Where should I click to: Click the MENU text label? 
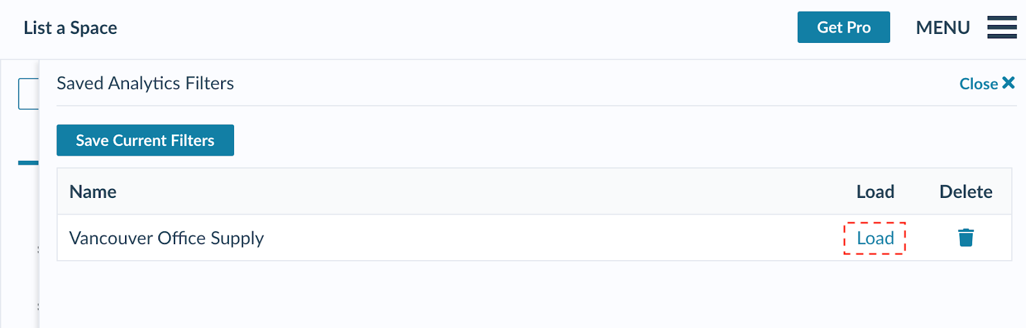coord(942,28)
